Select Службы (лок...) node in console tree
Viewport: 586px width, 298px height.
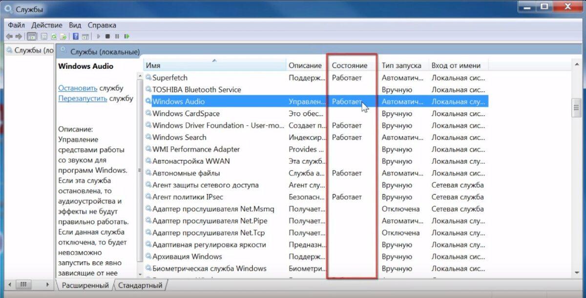tap(30, 50)
